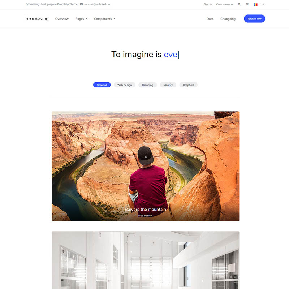Open the Docs nav item

coord(210,19)
